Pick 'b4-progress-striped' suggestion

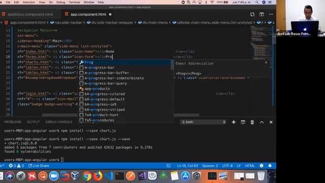124,110
